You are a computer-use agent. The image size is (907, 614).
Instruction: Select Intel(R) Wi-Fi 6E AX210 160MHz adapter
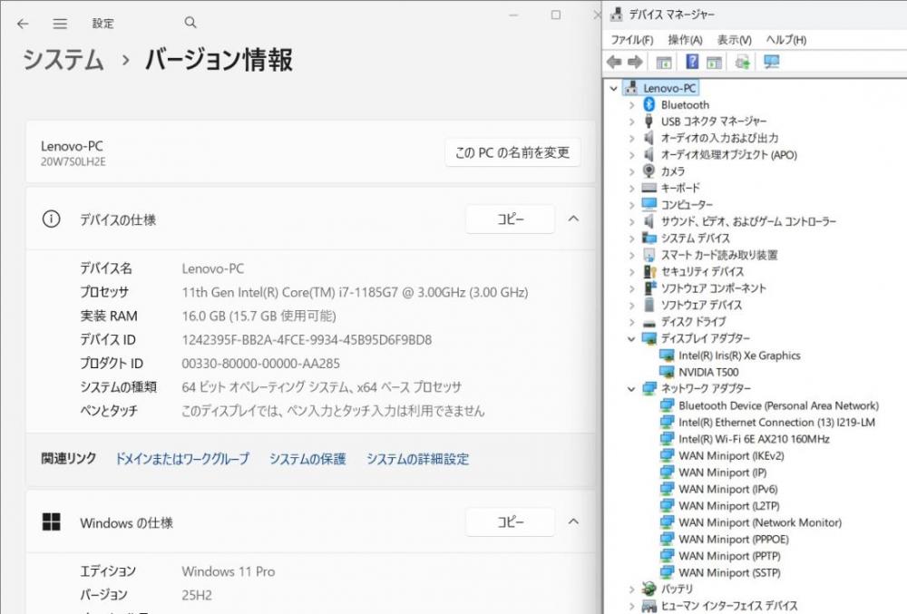(754, 439)
